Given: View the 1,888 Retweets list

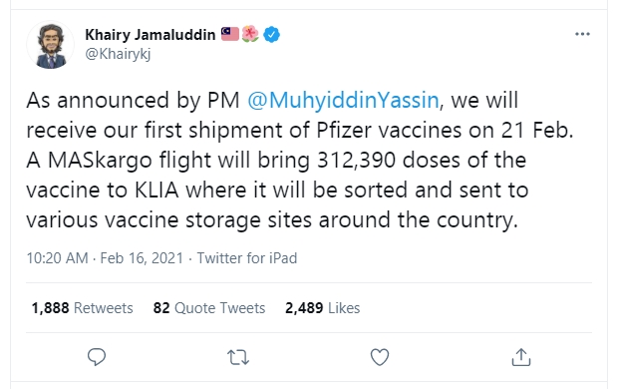Looking at the screenshot, I should pyautogui.click(x=82, y=308).
